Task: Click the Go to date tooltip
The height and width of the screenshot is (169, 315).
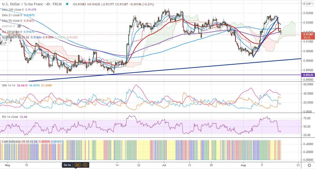Action: (76, 165)
